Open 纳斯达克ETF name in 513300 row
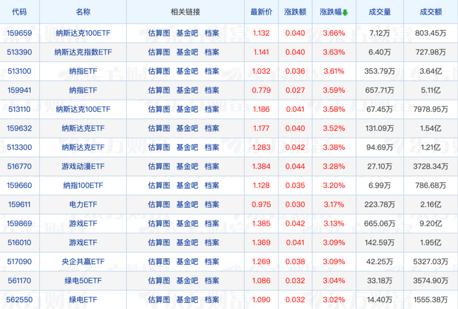Screen dimensions: 458x309 [83, 147]
